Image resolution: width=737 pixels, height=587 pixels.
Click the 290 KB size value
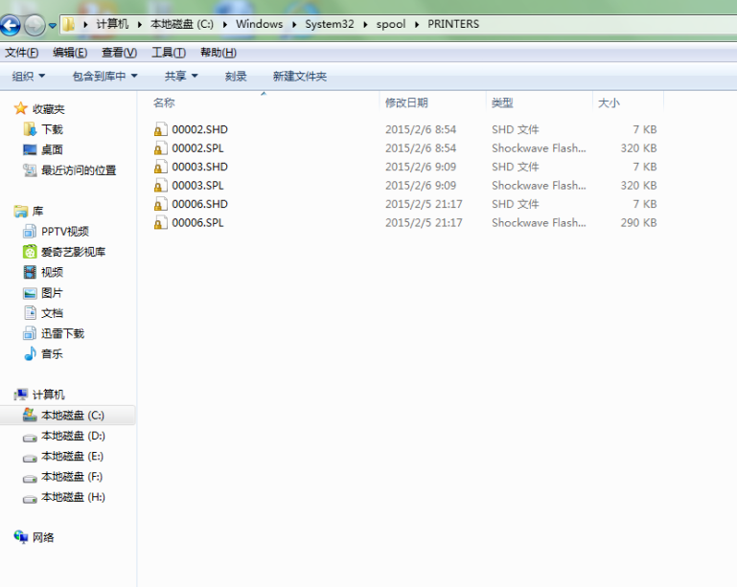coord(638,222)
